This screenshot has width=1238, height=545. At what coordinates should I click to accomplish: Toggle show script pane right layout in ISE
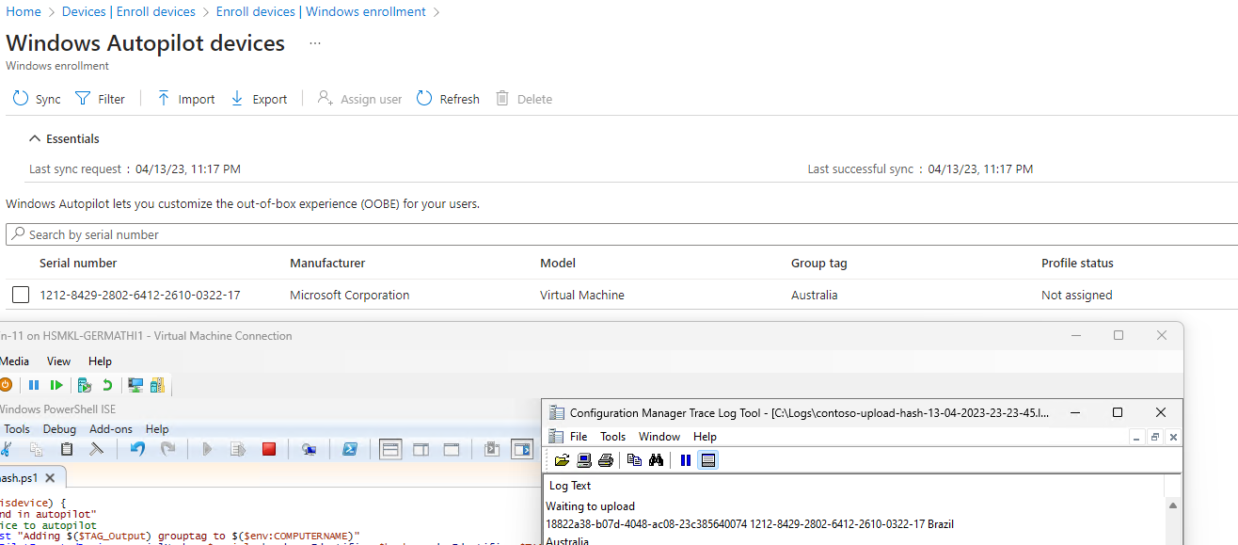point(421,450)
